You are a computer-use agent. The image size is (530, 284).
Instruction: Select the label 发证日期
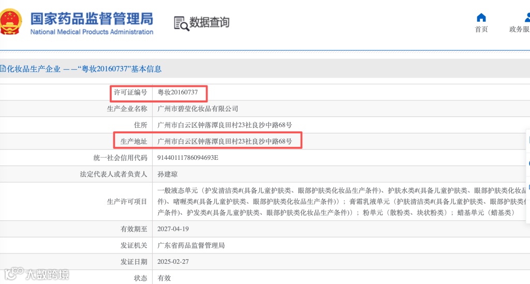click(134, 262)
